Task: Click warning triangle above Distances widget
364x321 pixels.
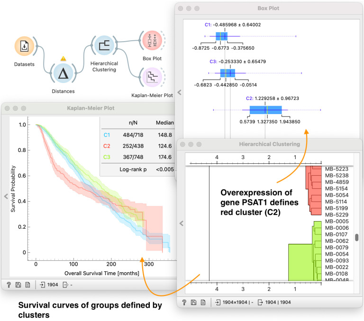Action: [x=63, y=58]
